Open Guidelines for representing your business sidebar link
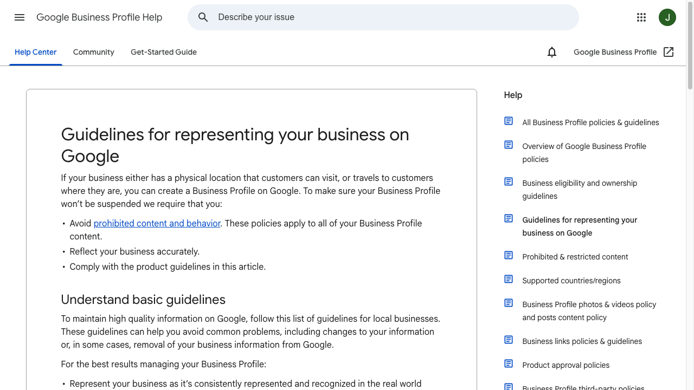Screen dimensions: 694x390 [x=580, y=226]
